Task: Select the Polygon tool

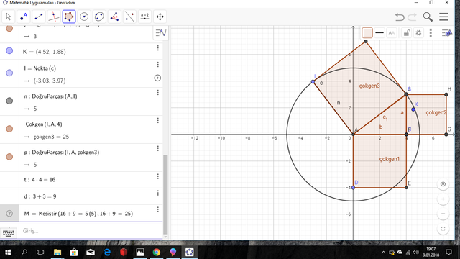Action: point(69,17)
